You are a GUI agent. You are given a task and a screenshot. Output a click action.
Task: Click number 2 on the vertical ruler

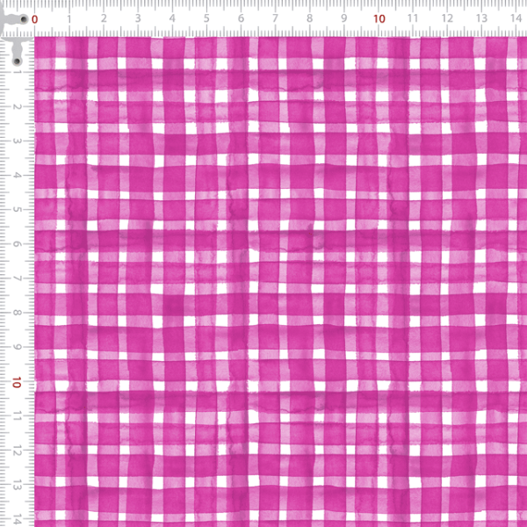[x=18, y=106]
